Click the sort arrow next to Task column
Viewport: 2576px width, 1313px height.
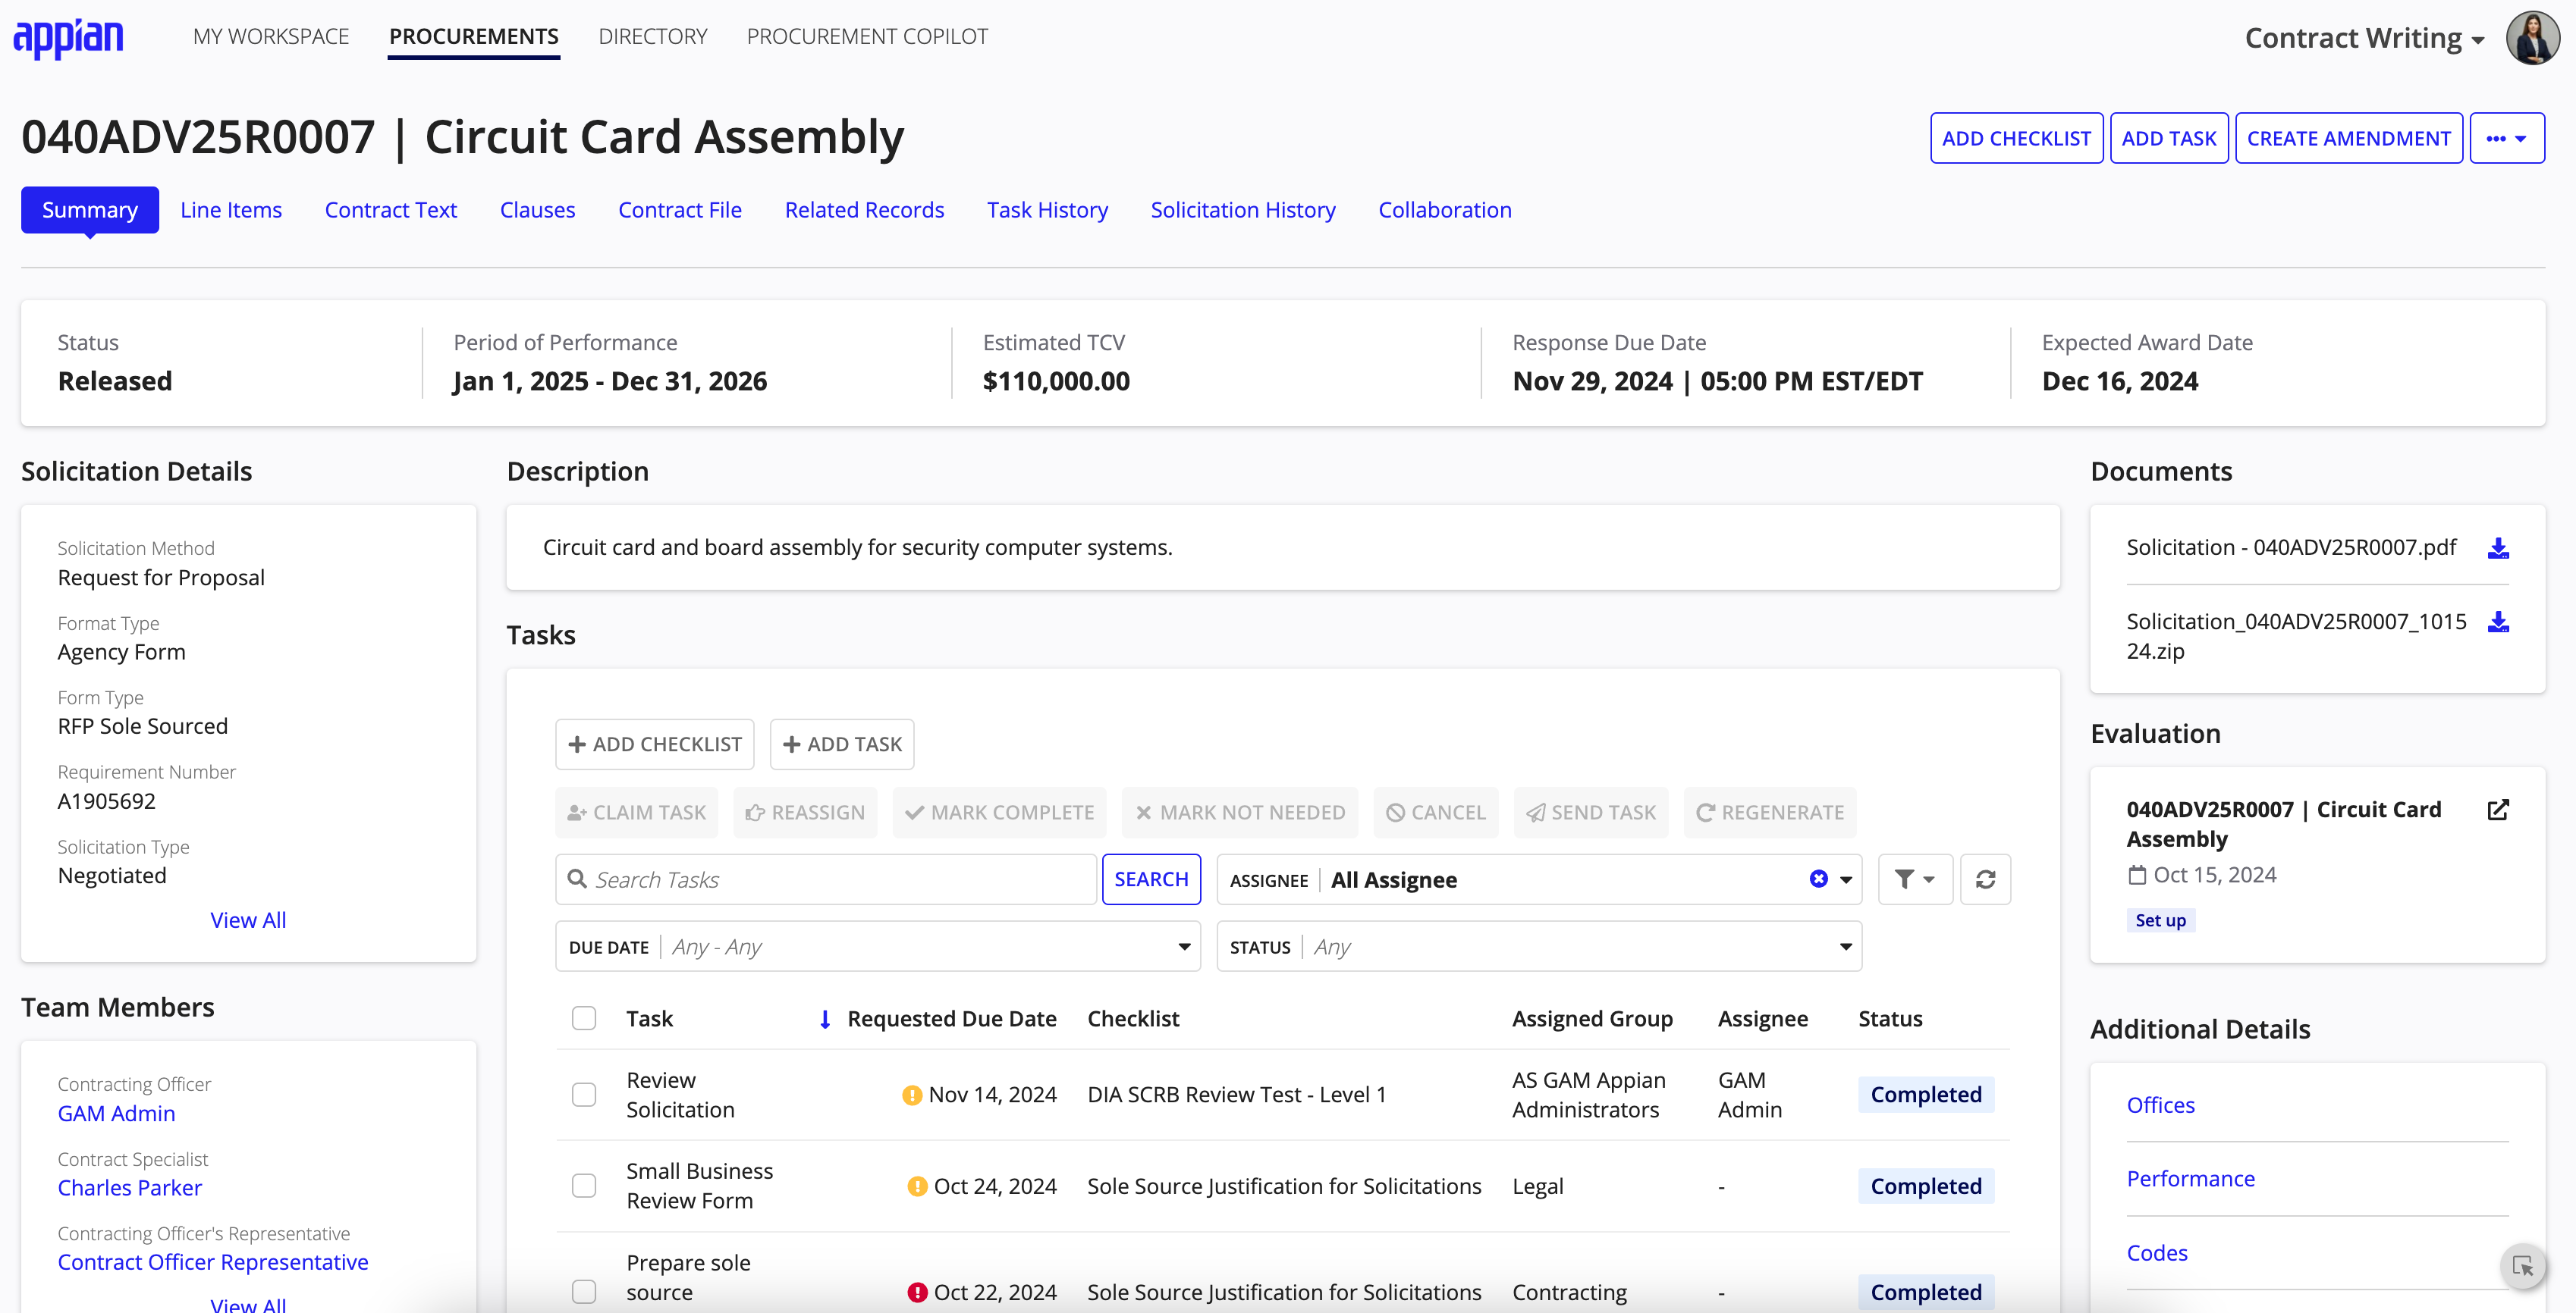point(824,1019)
